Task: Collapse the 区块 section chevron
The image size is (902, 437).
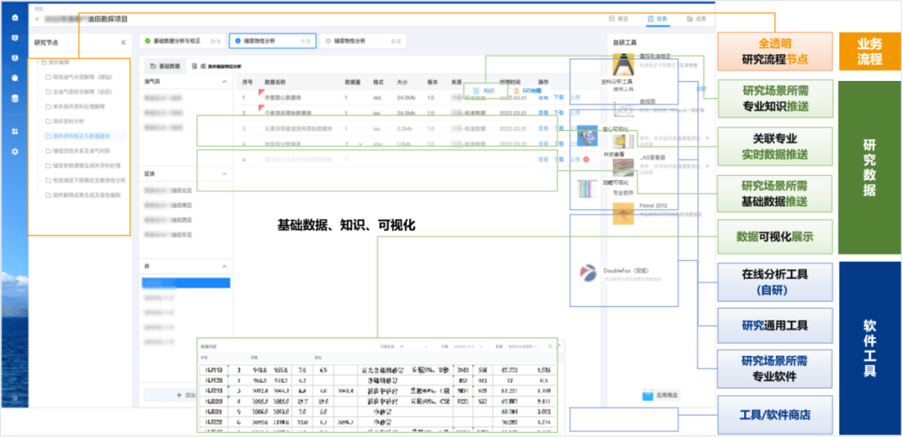Action: (224, 174)
